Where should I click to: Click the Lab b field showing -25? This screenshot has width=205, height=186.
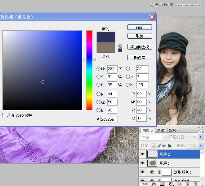[143, 85]
